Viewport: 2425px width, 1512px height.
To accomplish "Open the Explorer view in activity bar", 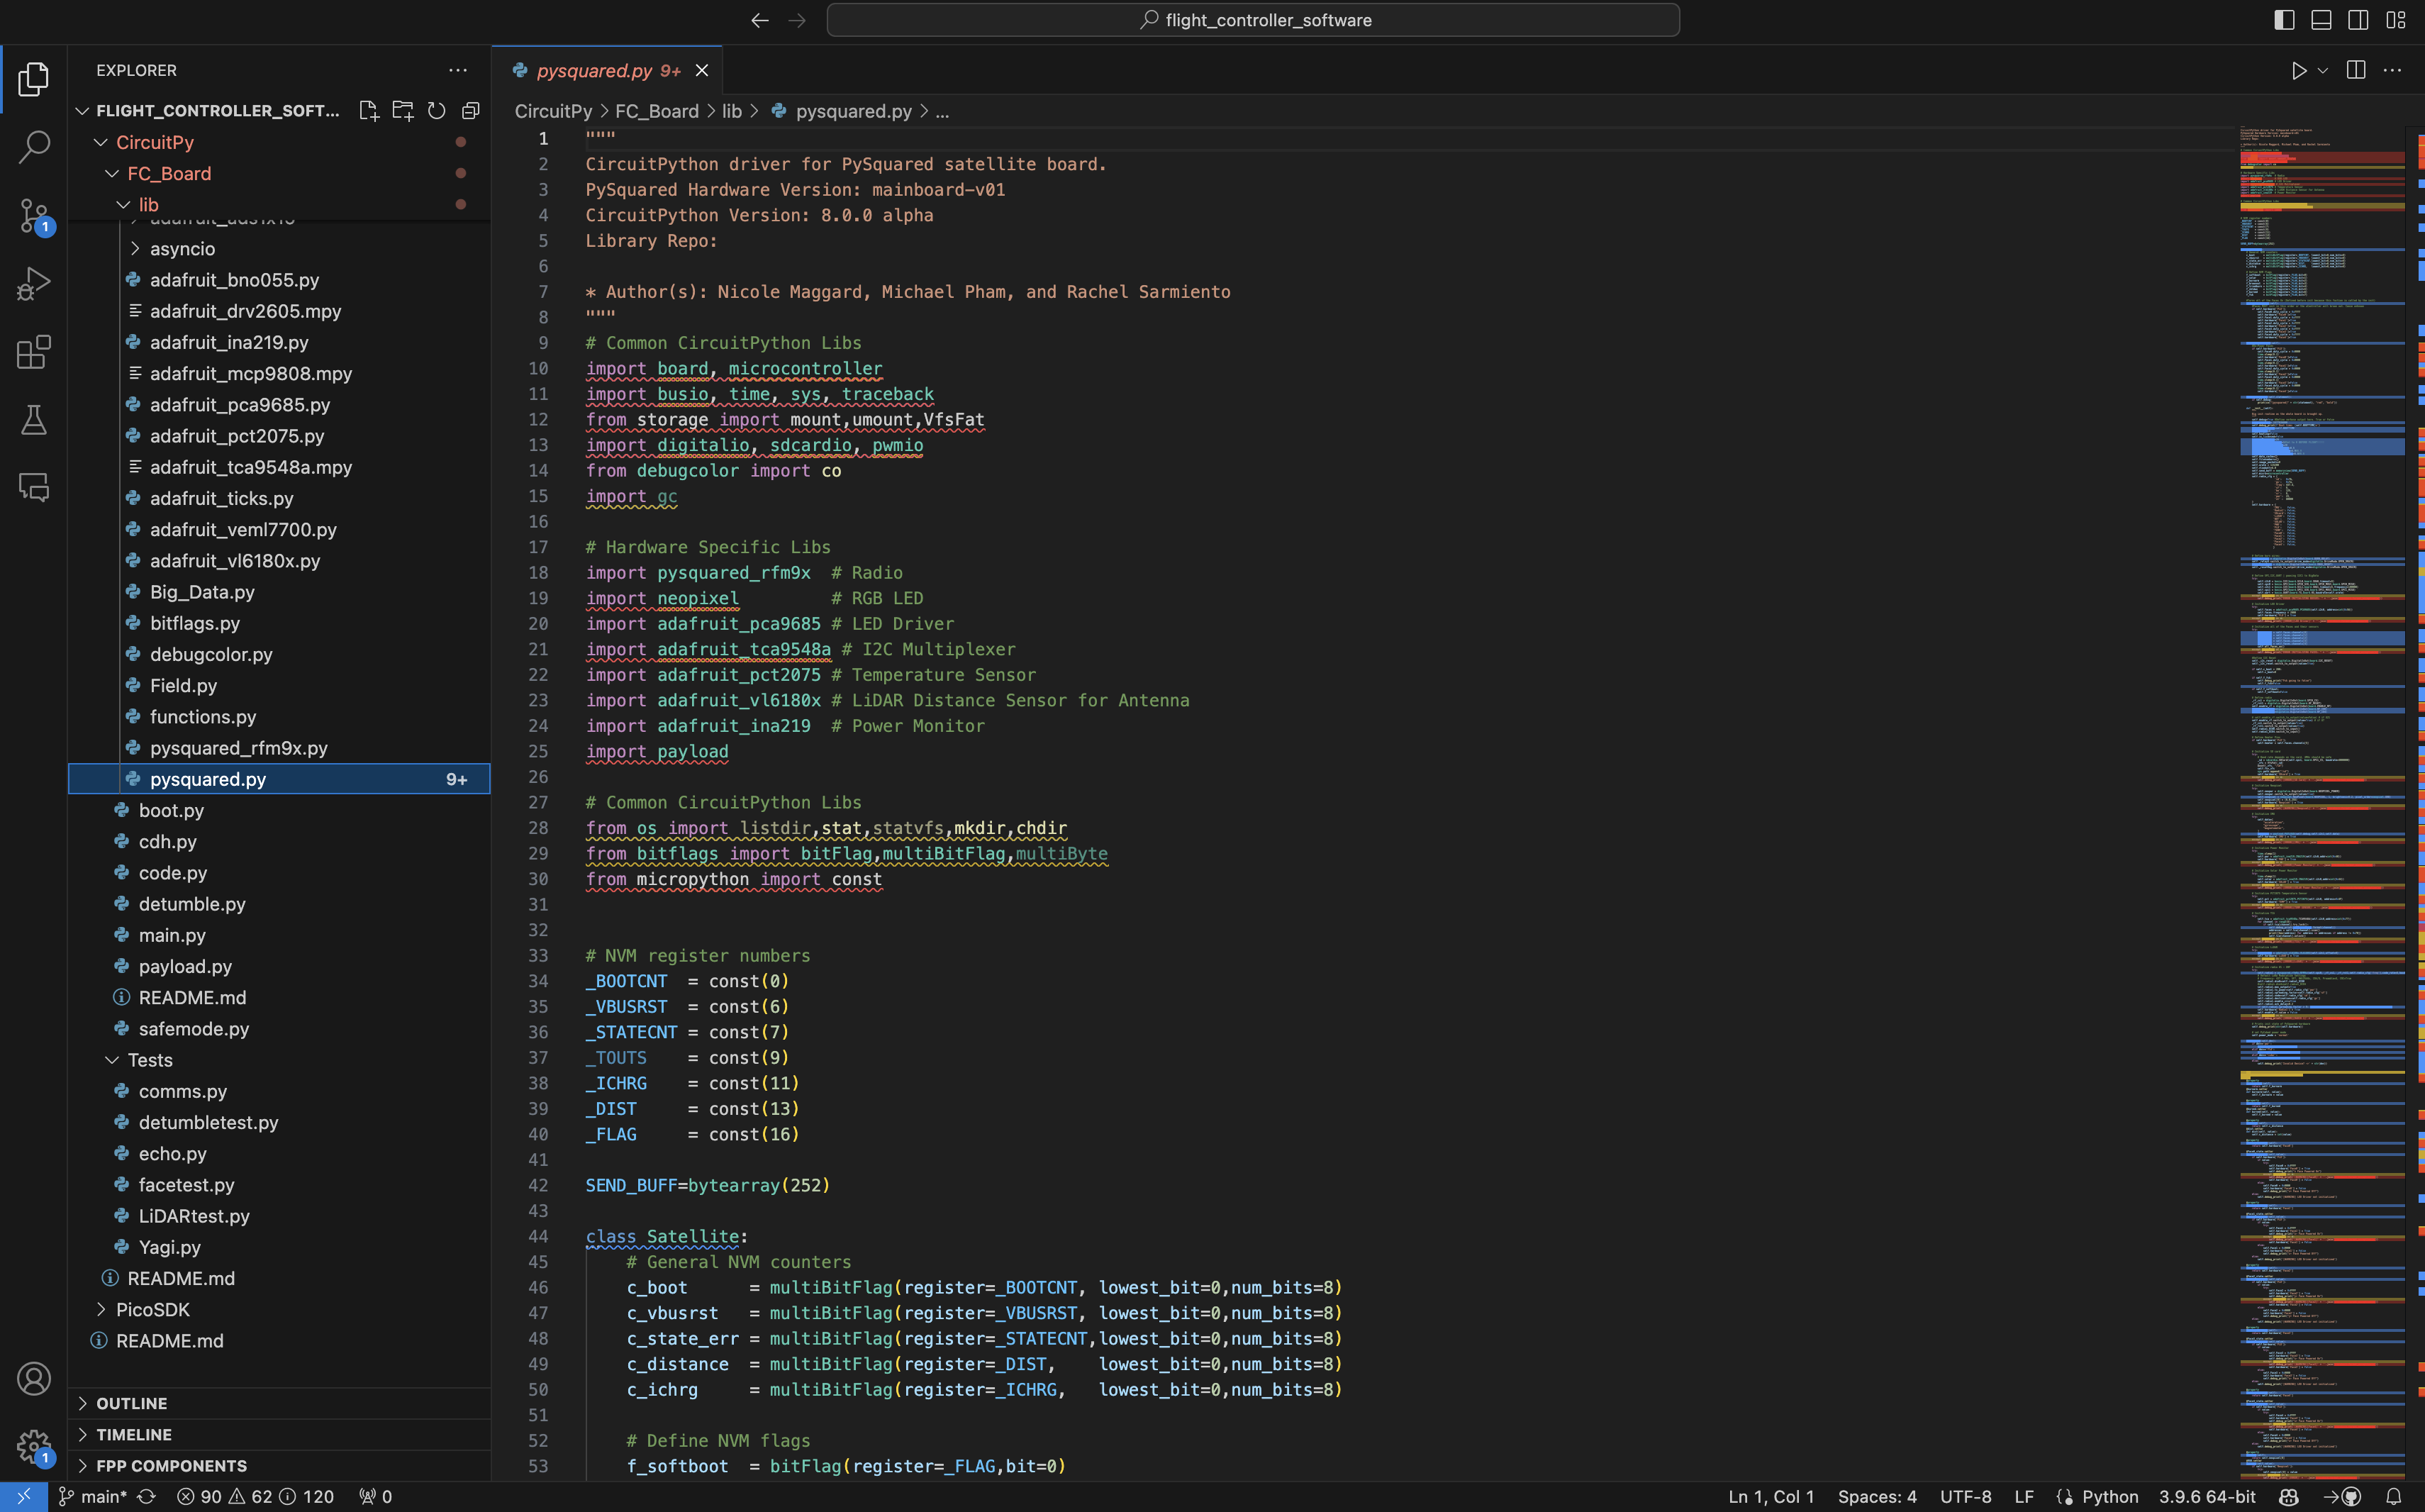I will [33, 79].
